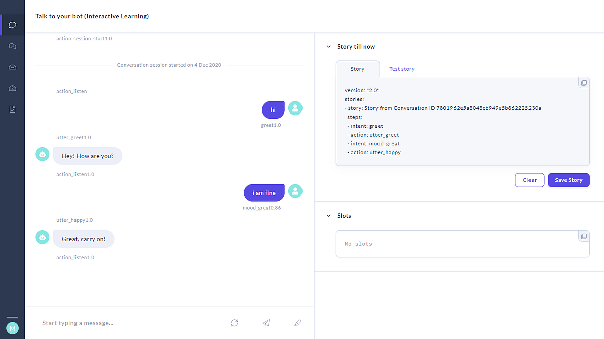Screen dimensions: 604x339
Task: Open the Talk to your bot chat icon
Action: [12, 24]
